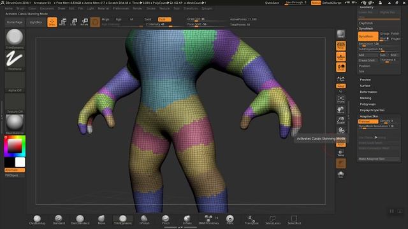408x229 pixels.
Task: Activate Rotate mode in top shelf
Action: (84, 22)
